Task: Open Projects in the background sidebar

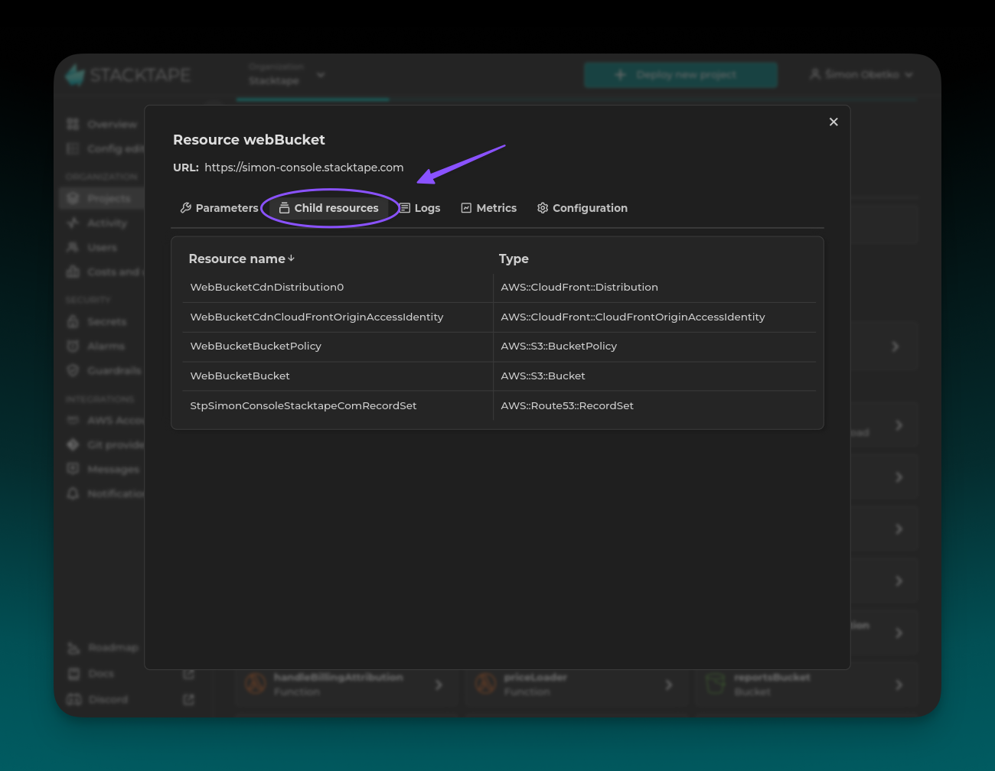Action: [x=102, y=198]
